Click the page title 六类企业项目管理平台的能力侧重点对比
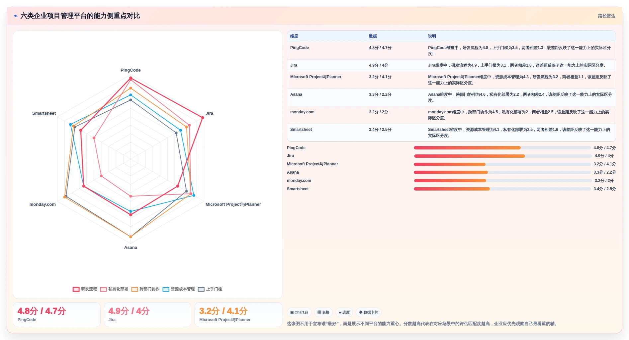 (x=80, y=16)
